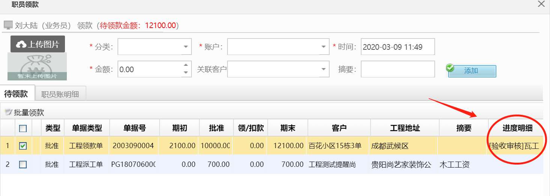The height and width of the screenshot is (196, 550).
Task: Expand the 关联客户 dropdown
Action: 324,70
